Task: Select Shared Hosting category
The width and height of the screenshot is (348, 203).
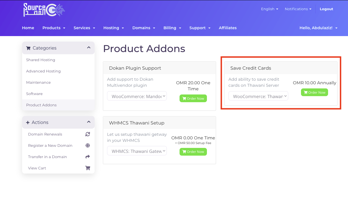Action: 58,60
